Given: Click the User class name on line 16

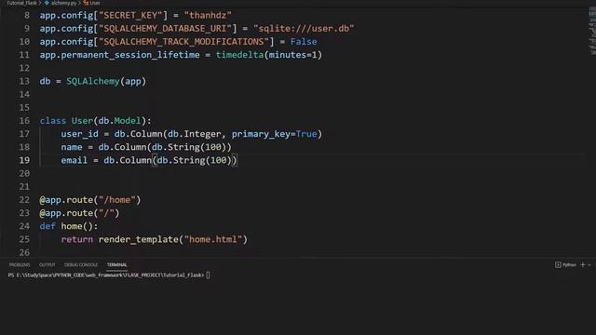Looking at the screenshot, I should click(82, 121).
